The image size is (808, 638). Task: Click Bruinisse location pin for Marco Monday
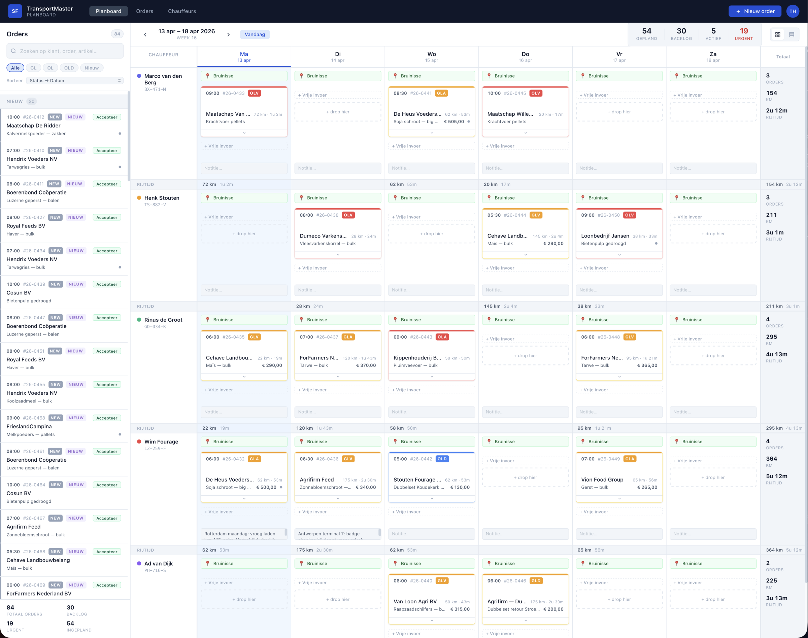(208, 76)
